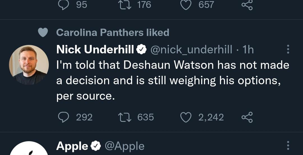The image size is (303, 155).
Task: Open more options for Apple tweet
Action: click(x=288, y=146)
